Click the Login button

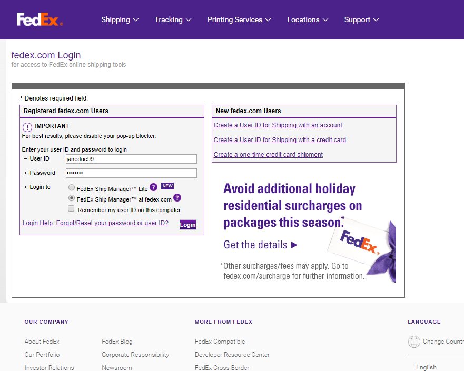[x=188, y=225]
